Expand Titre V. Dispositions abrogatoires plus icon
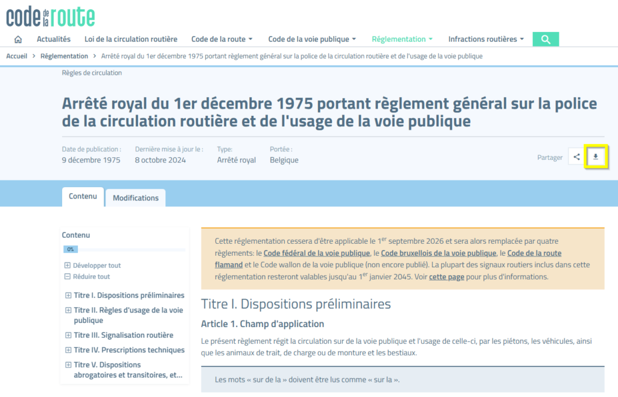 click(x=68, y=365)
